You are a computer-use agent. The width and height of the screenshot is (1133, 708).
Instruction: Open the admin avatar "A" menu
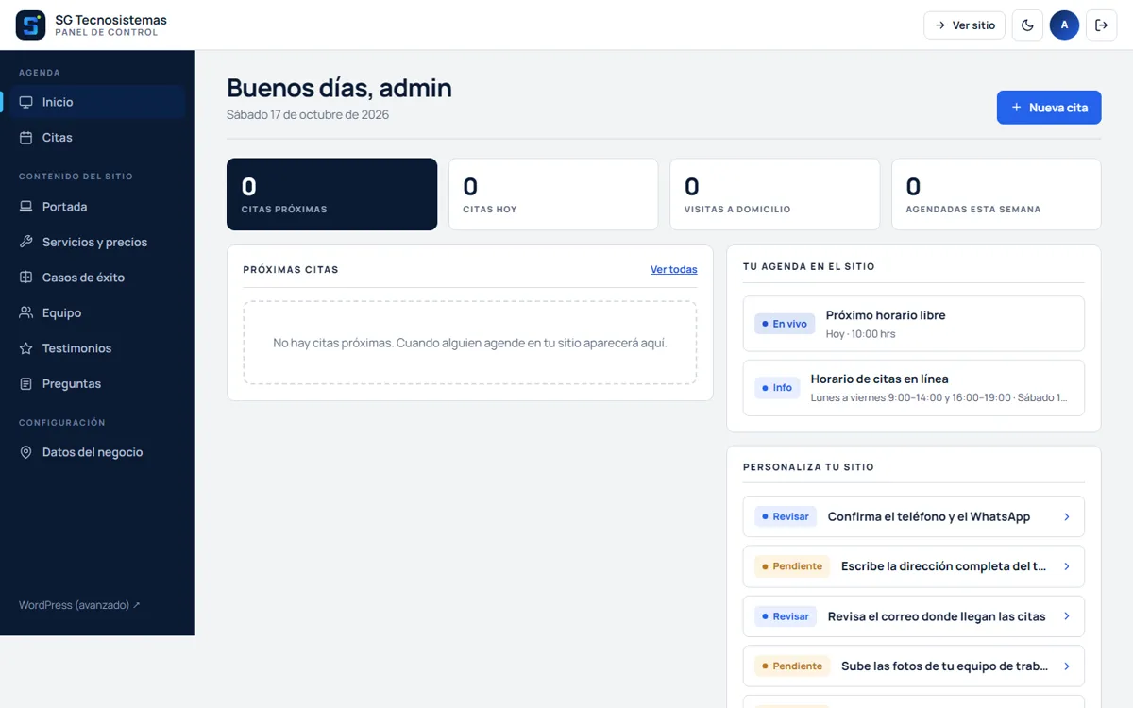pyautogui.click(x=1064, y=25)
